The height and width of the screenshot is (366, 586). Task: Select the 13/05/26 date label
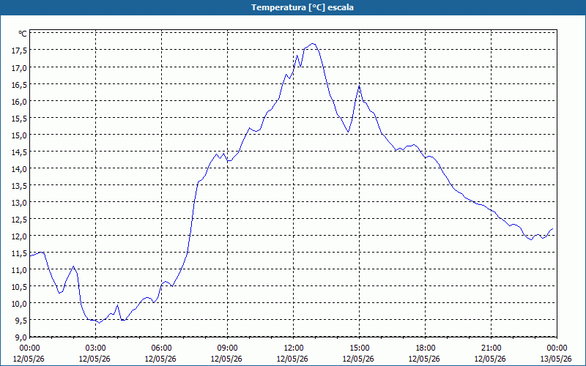(556, 359)
